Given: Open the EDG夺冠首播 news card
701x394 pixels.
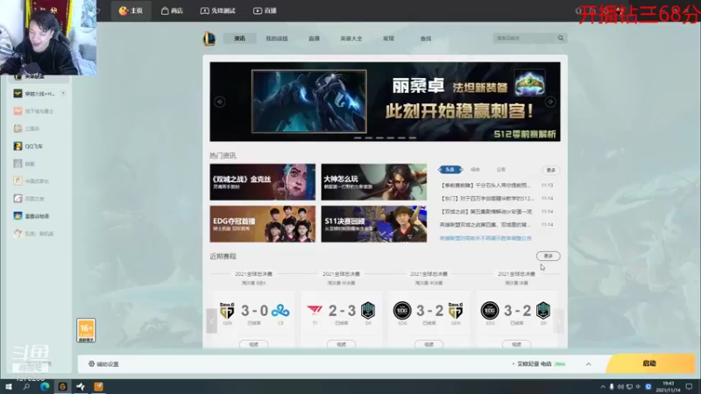Looking at the screenshot, I should coord(262,224).
